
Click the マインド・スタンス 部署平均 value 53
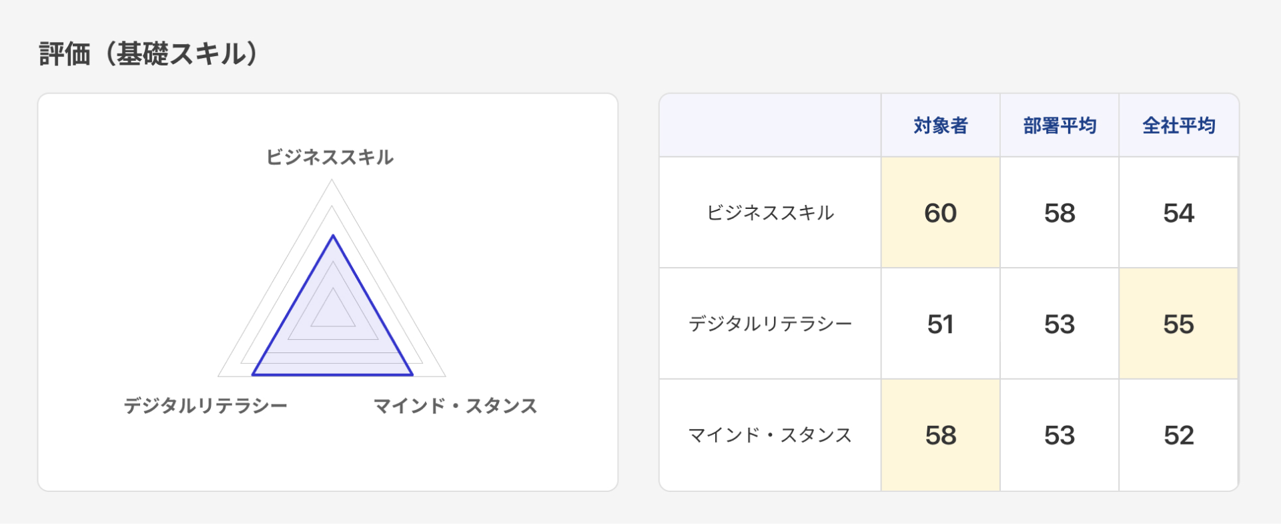click(1059, 435)
